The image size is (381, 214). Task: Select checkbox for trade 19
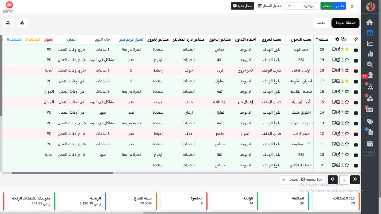356,61
